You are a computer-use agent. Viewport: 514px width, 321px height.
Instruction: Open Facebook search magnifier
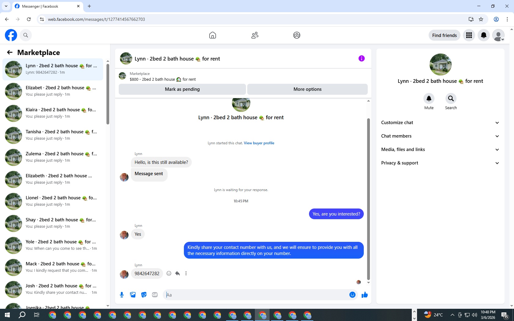(26, 35)
